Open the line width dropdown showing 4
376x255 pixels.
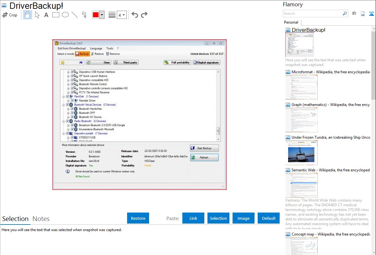point(121,15)
